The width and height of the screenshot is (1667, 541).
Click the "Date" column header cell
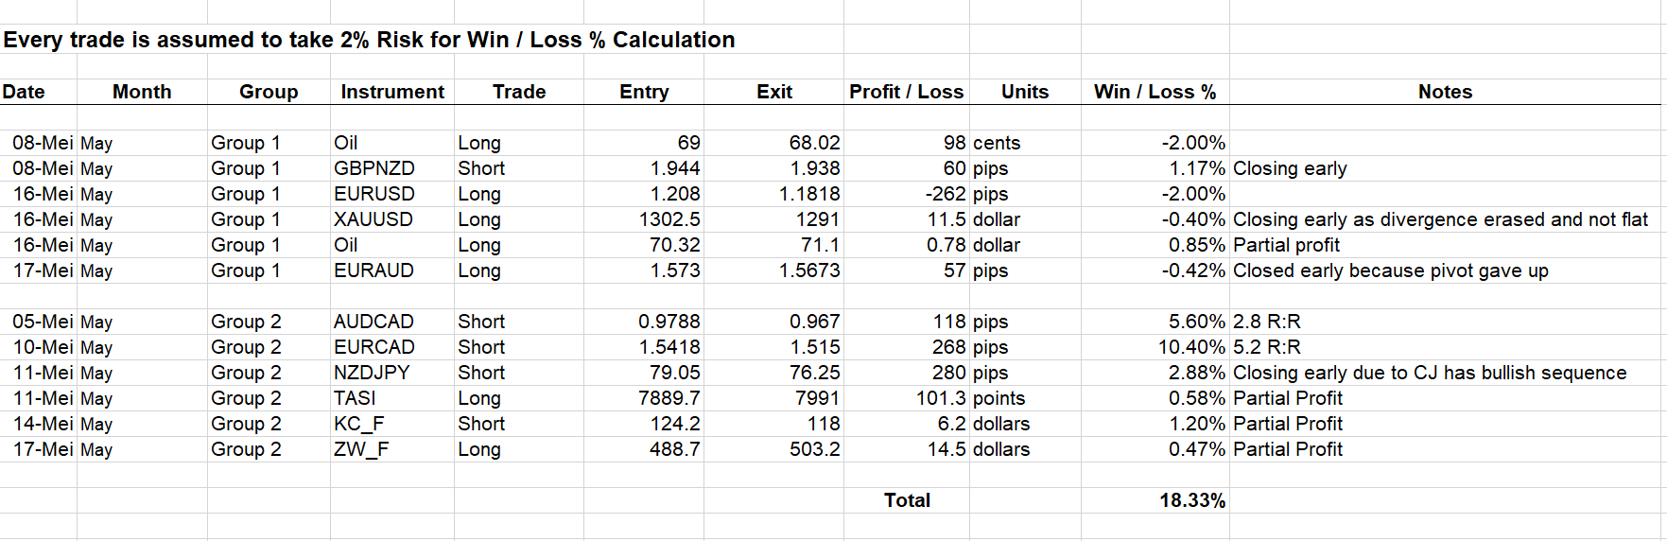[25, 92]
